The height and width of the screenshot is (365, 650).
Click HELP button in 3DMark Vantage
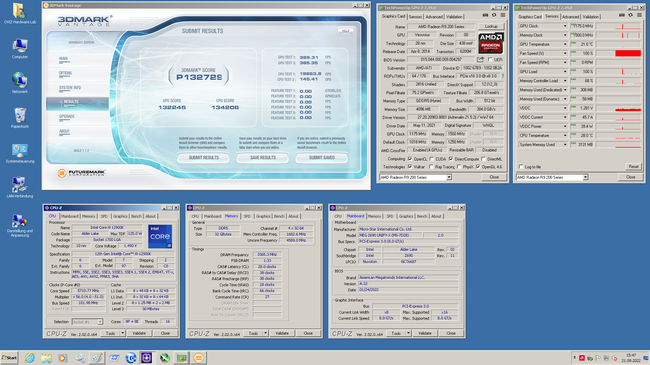346,31
